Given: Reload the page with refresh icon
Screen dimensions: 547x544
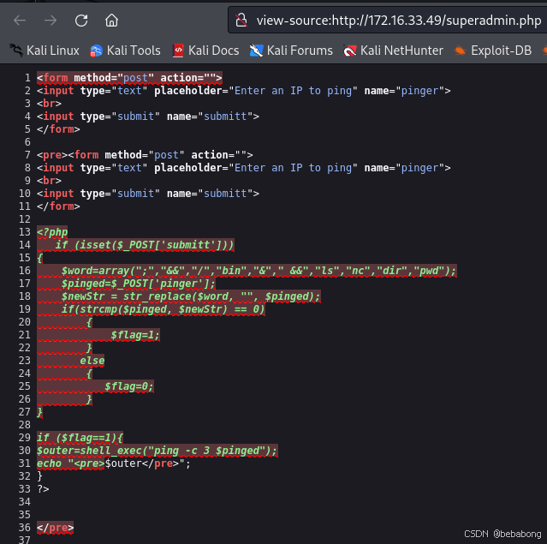Looking at the screenshot, I should coord(81,21).
